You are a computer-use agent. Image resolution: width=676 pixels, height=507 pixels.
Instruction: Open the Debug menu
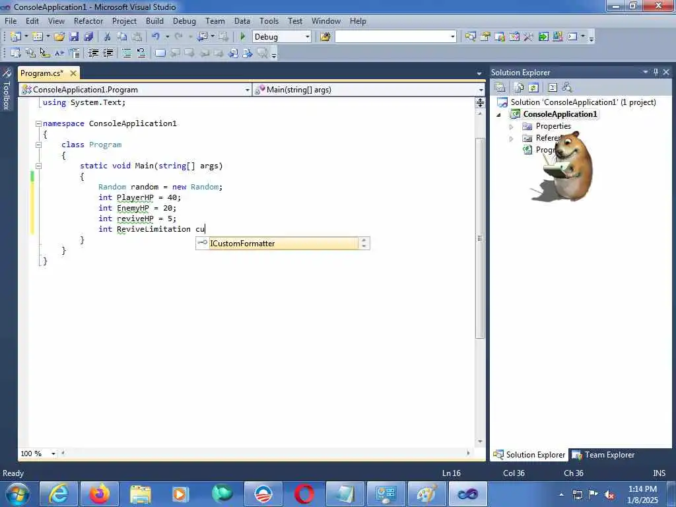coord(184,21)
